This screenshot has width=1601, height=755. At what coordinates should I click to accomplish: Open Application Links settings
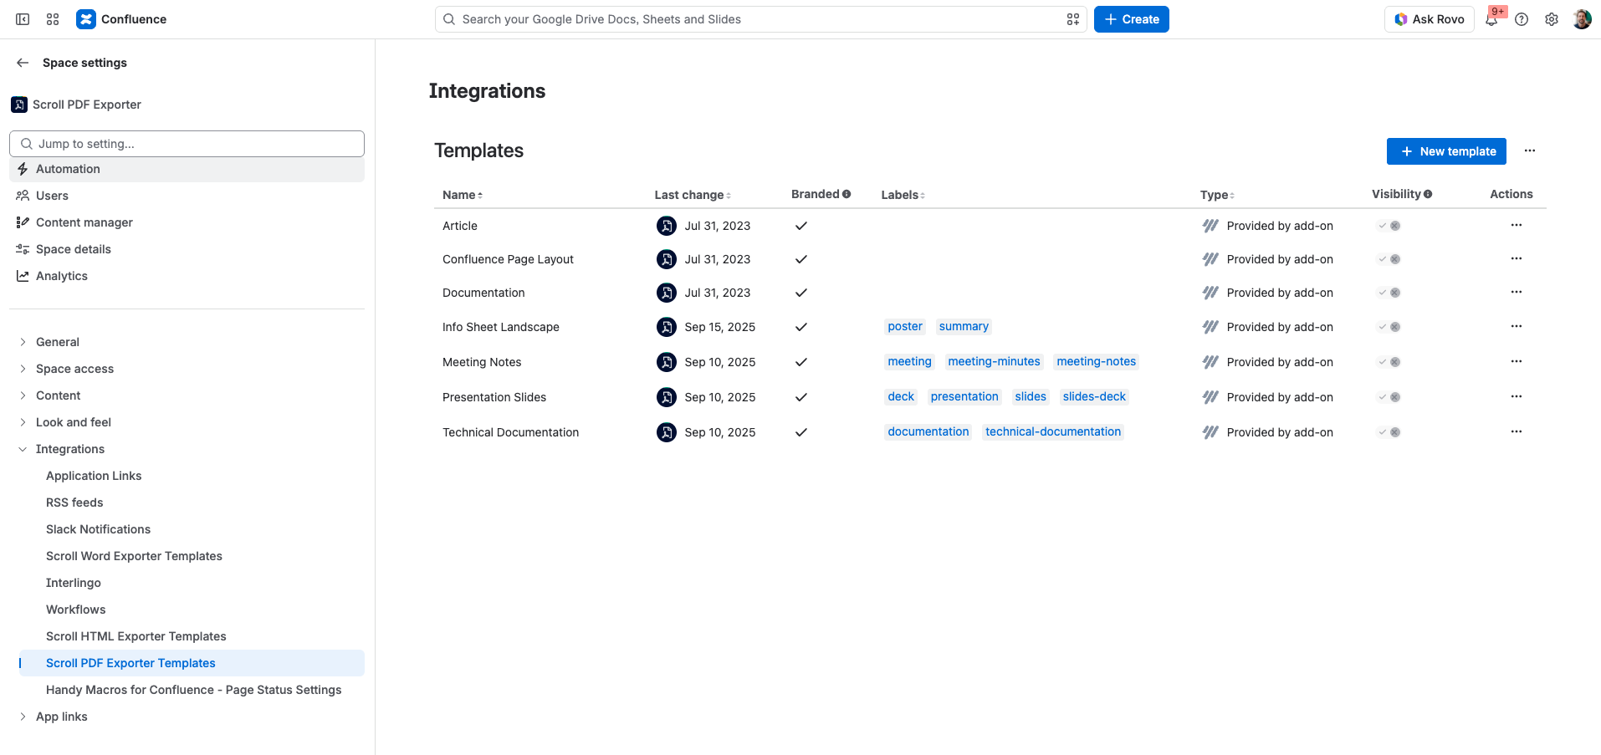(x=94, y=476)
